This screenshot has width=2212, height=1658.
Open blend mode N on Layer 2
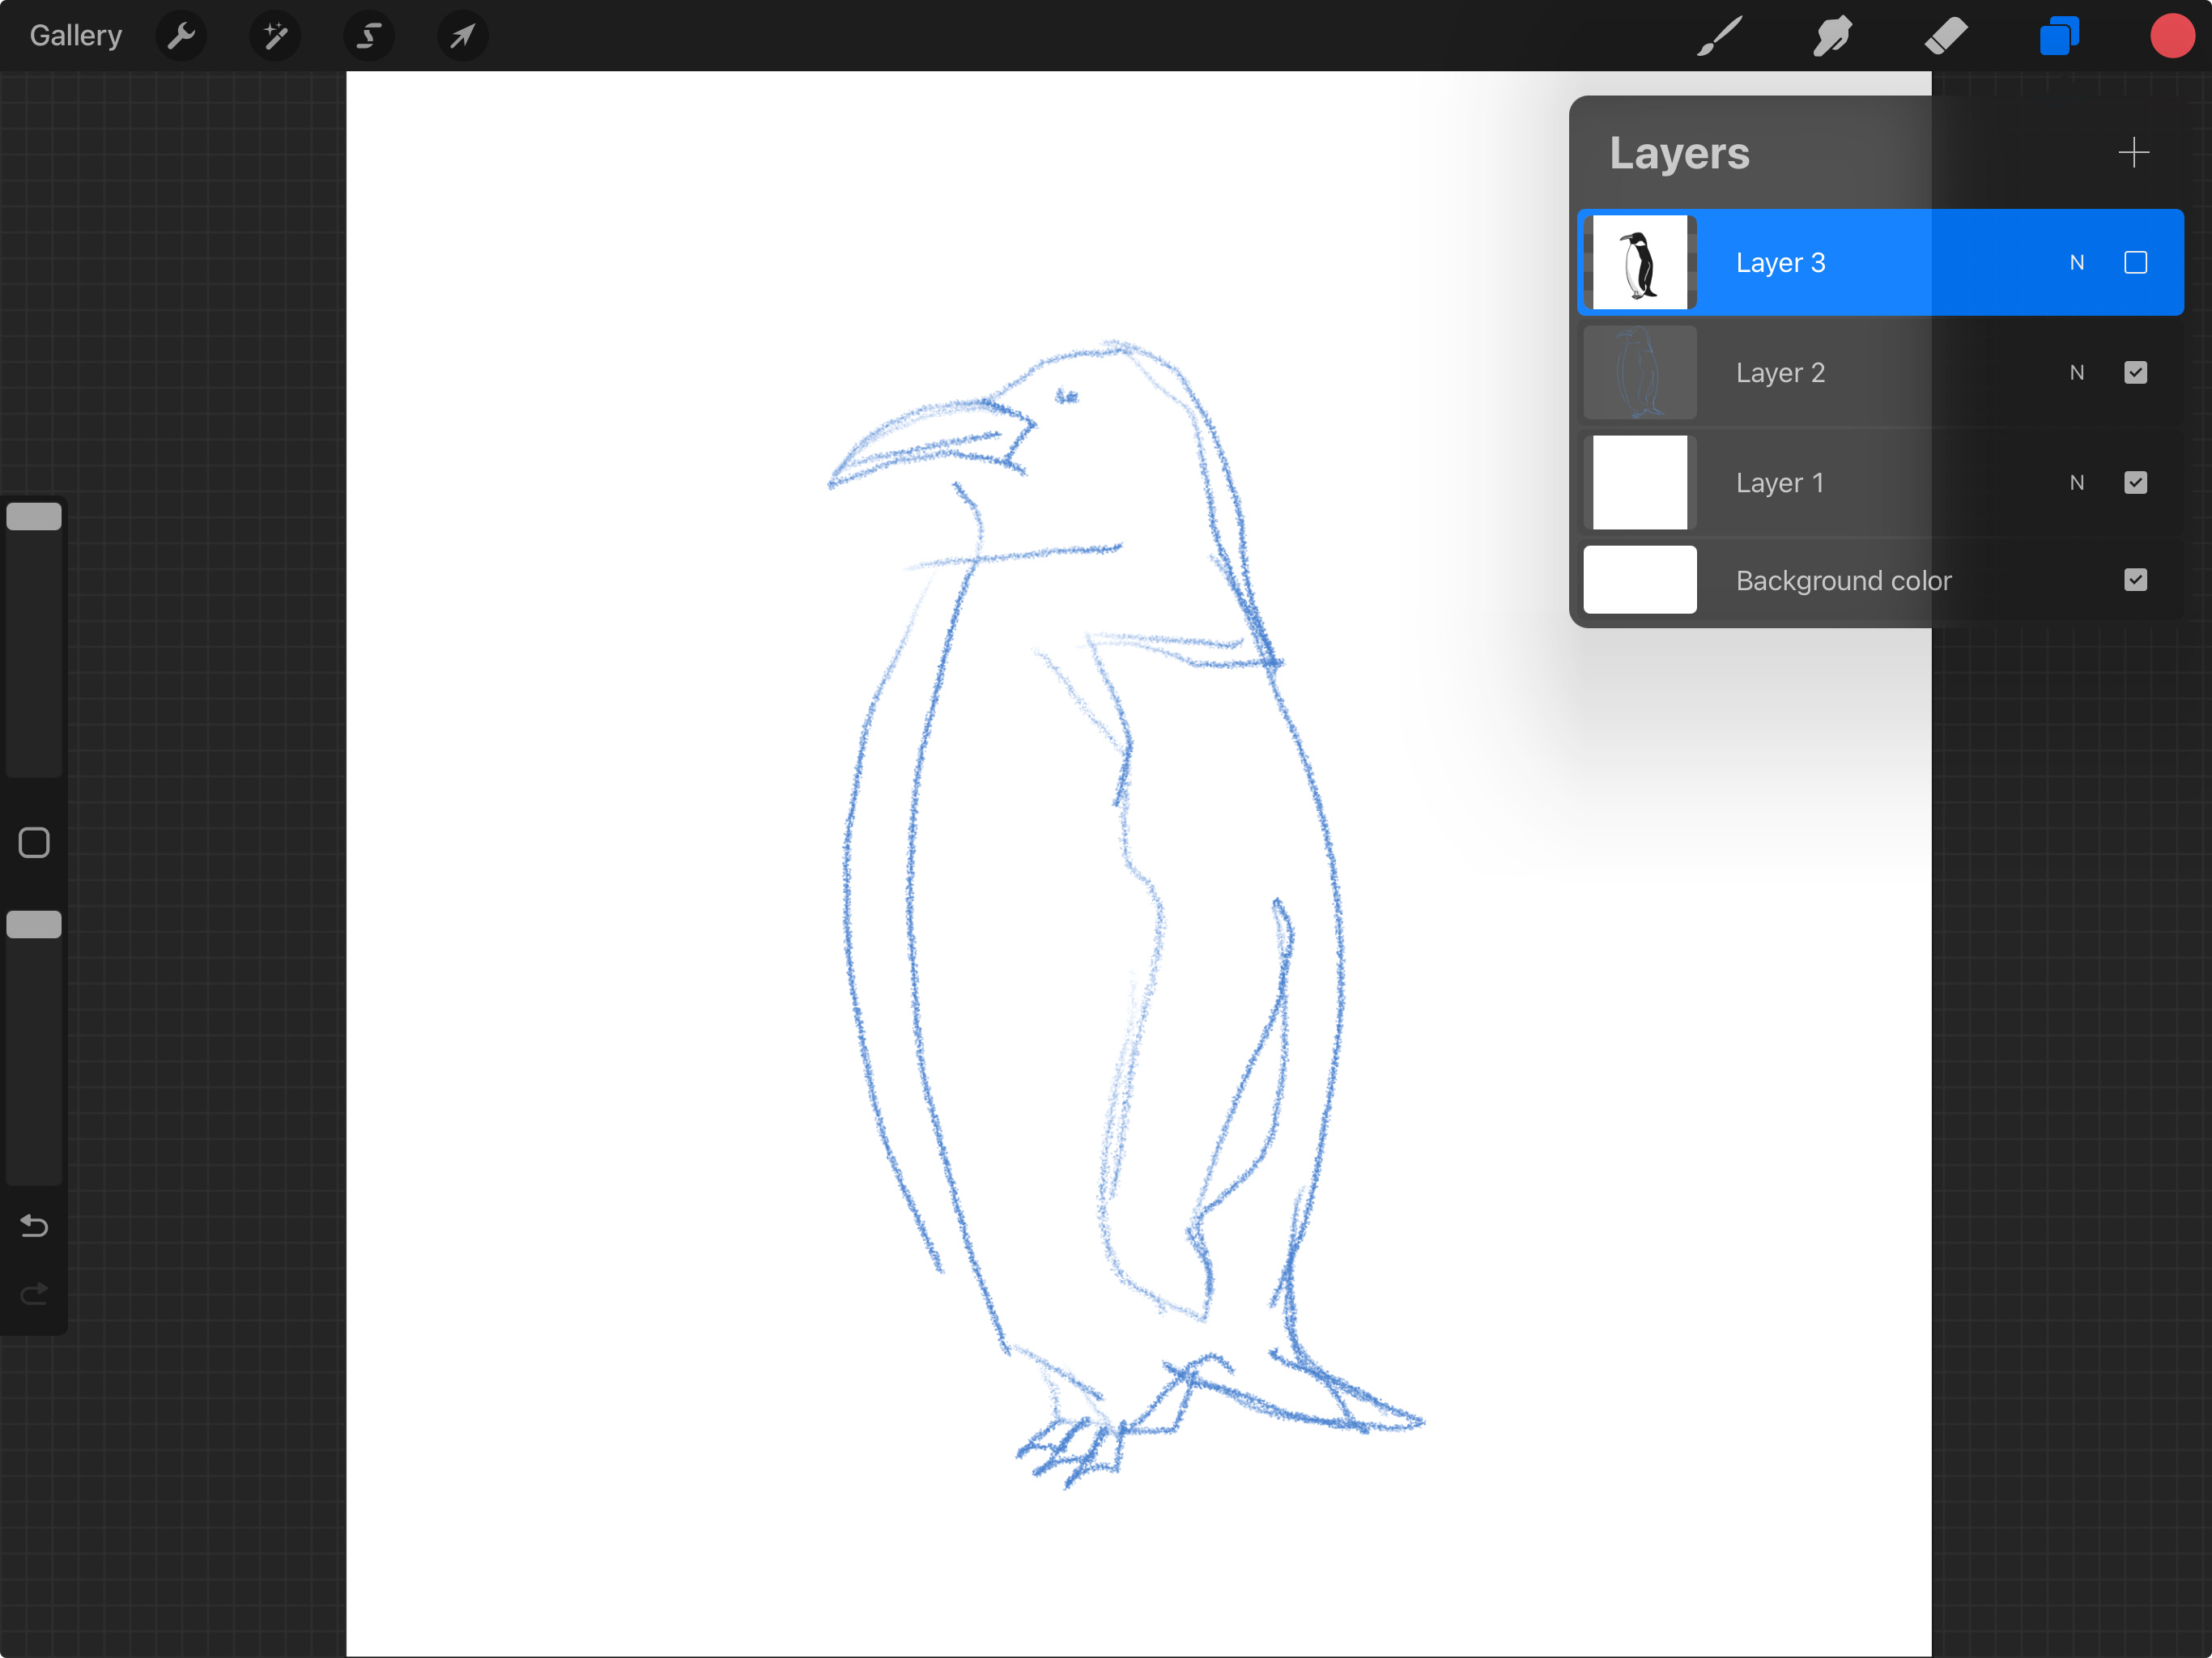tap(2076, 373)
